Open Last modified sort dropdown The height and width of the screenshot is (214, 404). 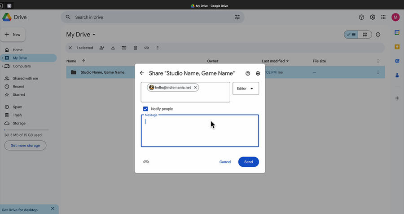click(x=275, y=61)
